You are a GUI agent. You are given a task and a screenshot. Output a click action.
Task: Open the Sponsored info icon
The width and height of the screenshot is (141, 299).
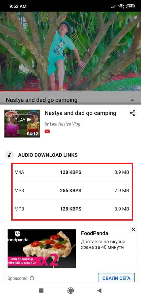point(32,279)
